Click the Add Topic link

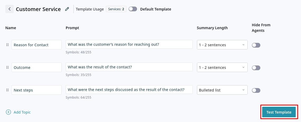pos(22,112)
